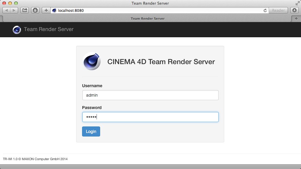This screenshot has height=169, width=301.
Task: Click the large Cinema 4D login logo
Action: [x=92, y=61]
